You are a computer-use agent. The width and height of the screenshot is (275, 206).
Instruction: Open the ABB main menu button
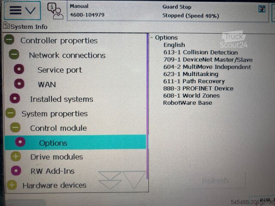[x=22, y=10]
